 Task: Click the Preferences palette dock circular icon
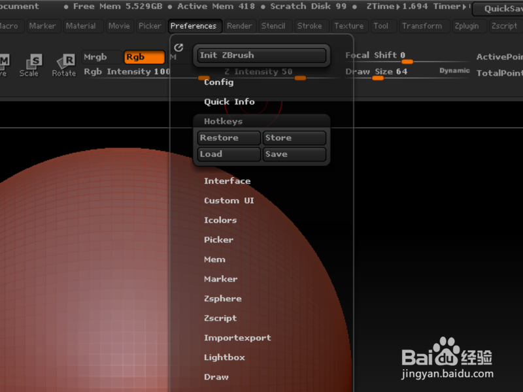coord(178,48)
